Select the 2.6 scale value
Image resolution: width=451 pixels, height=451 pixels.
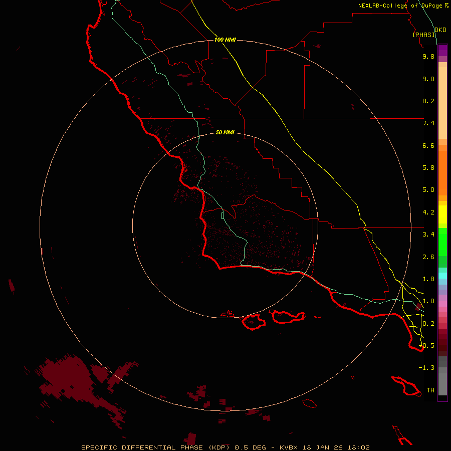click(428, 257)
